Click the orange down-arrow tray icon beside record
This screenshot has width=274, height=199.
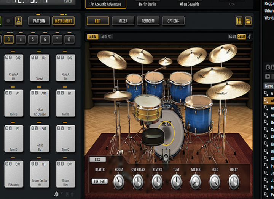[x=19, y=21]
